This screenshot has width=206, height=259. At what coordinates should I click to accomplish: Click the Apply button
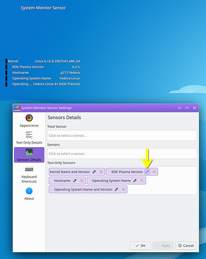163,246
